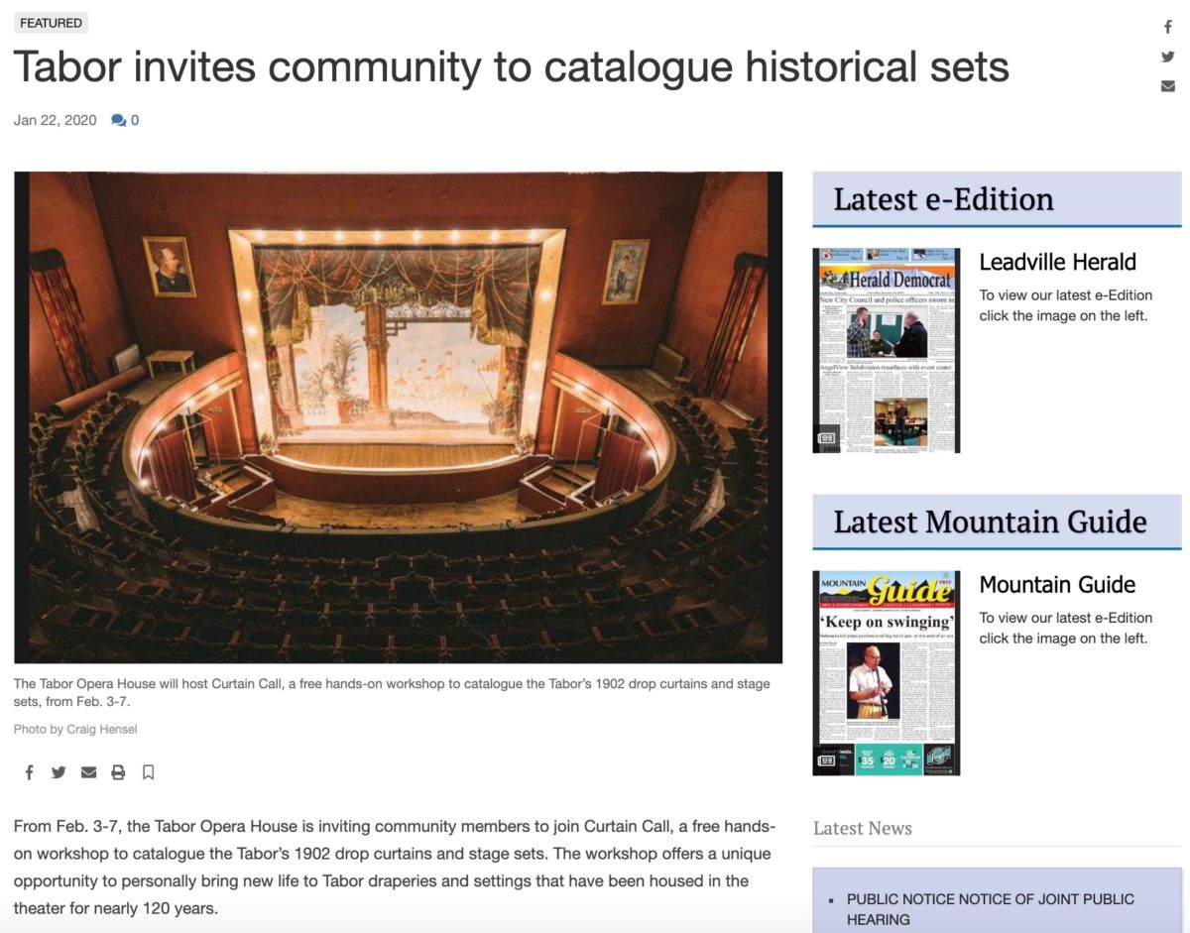Click the FEATURED tag label
The width and height of the screenshot is (1190, 933).
click(x=51, y=23)
